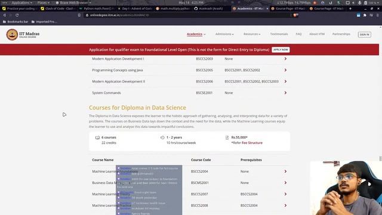Viewport: 382px width, 215px height.
Task: Click the Courses for Diploma in Data Science heading
Action: [x=137, y=107]
